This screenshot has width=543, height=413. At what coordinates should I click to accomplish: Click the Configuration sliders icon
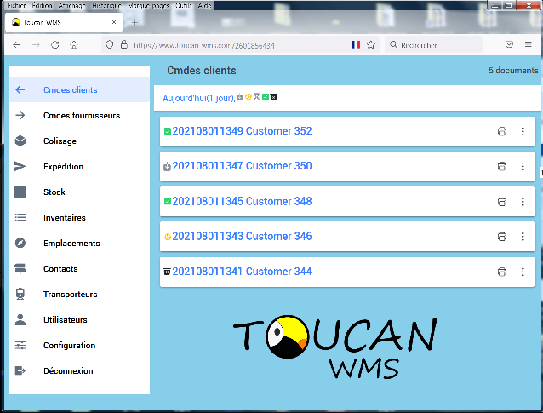click(20, 345)
